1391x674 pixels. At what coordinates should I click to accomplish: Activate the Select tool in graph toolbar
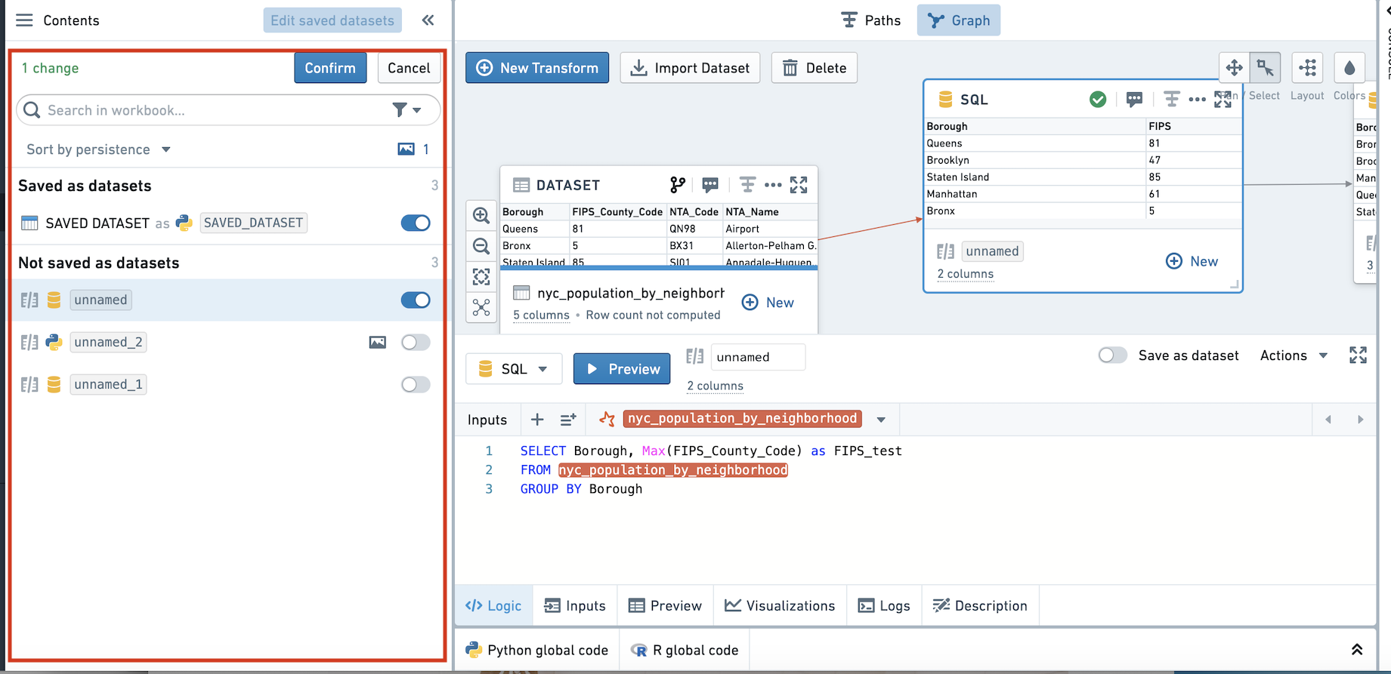click(x=1266, y=68)
